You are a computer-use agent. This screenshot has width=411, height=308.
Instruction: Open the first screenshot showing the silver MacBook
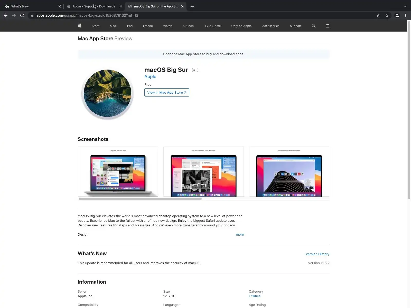118,172
